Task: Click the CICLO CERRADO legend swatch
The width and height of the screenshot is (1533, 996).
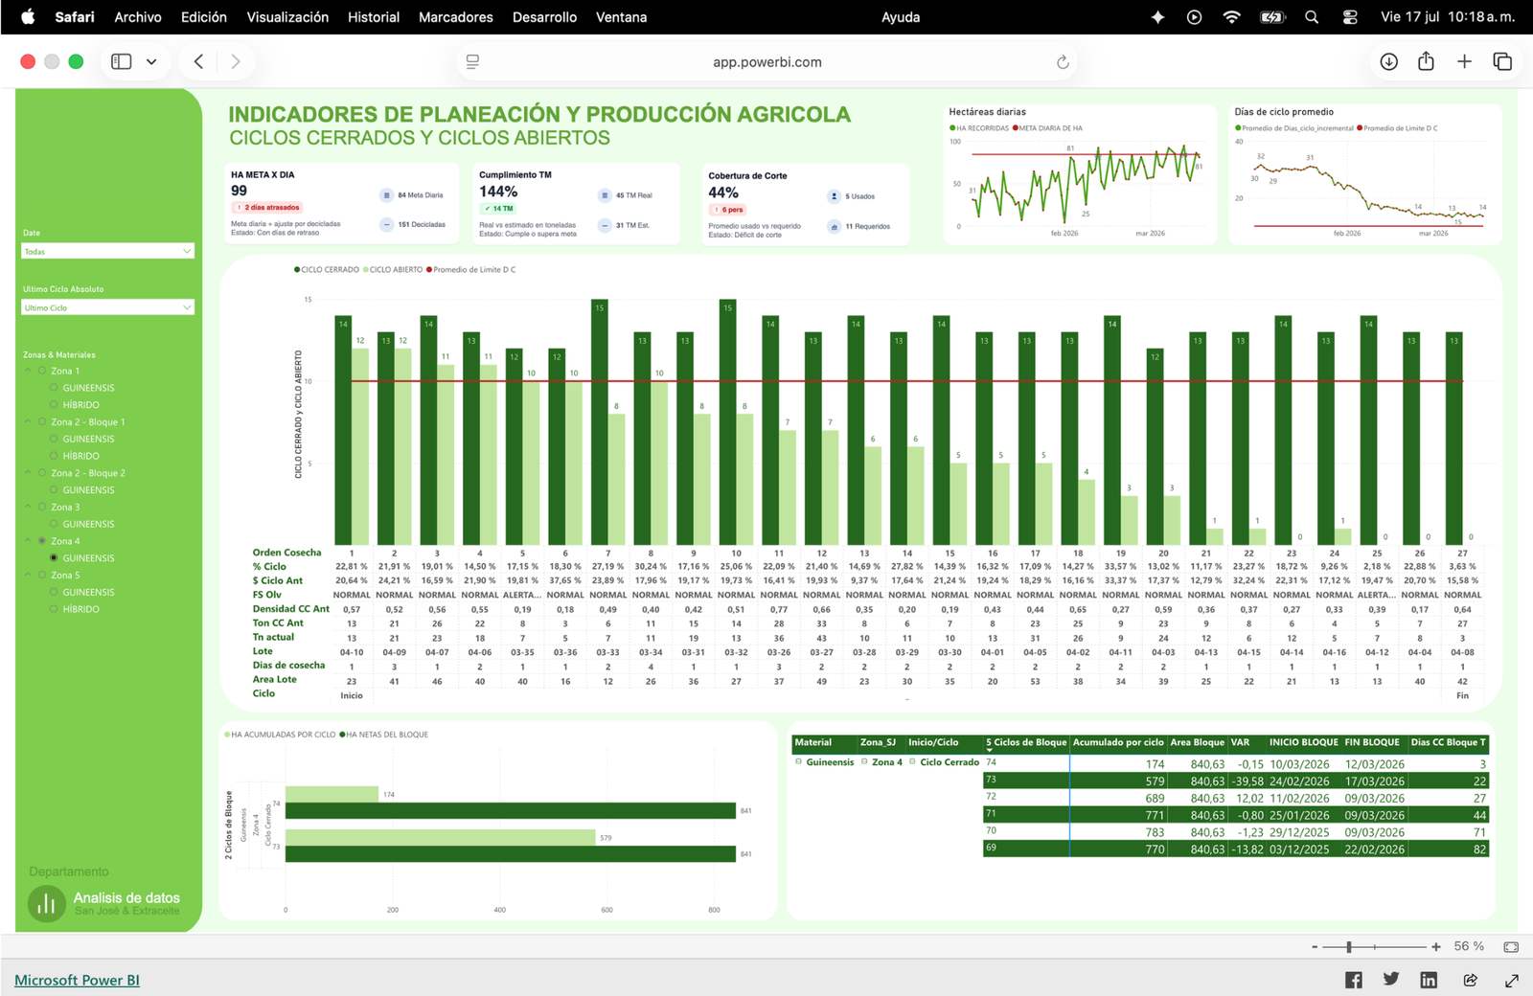Action: (x=297, y=270)
